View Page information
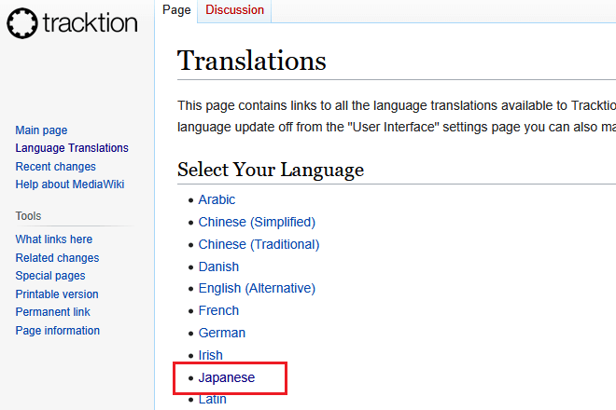 (58, 331)
